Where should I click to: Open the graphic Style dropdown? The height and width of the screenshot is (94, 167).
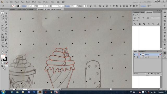pyautogui.click(x=86, y=6)
